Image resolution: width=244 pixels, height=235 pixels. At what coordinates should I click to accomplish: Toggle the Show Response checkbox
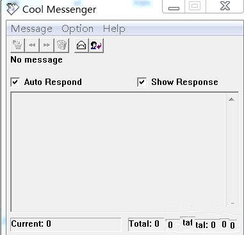(142, 82)
